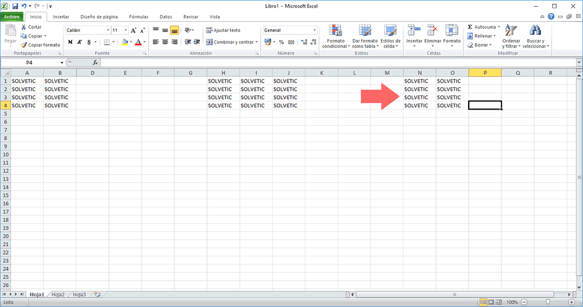The width and height of the screenshot is (583, 307).
Task: Click the red font color A icon
Action: coord(138,42)
